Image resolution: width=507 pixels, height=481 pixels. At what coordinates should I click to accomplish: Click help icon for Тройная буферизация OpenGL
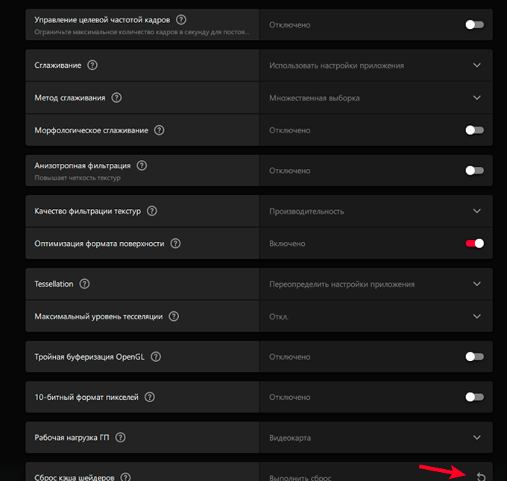pos(156,357)
